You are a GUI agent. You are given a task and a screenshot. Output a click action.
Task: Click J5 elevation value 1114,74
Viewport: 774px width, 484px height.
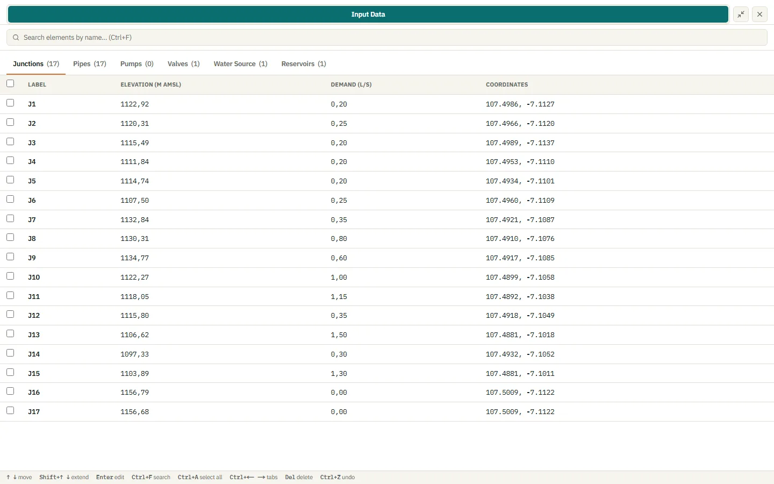(135, 181)
